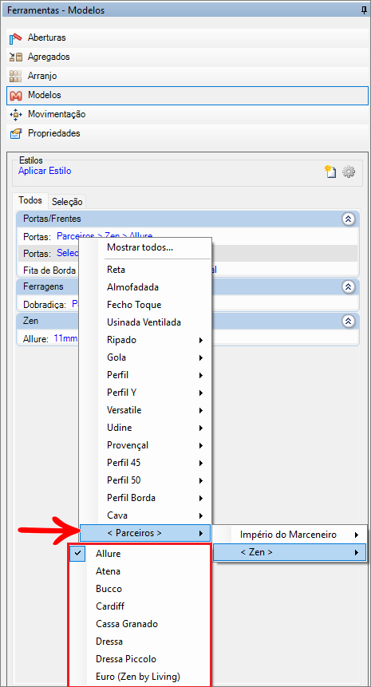
Task: Select the Modelos tool
Action: click(187, 95)
